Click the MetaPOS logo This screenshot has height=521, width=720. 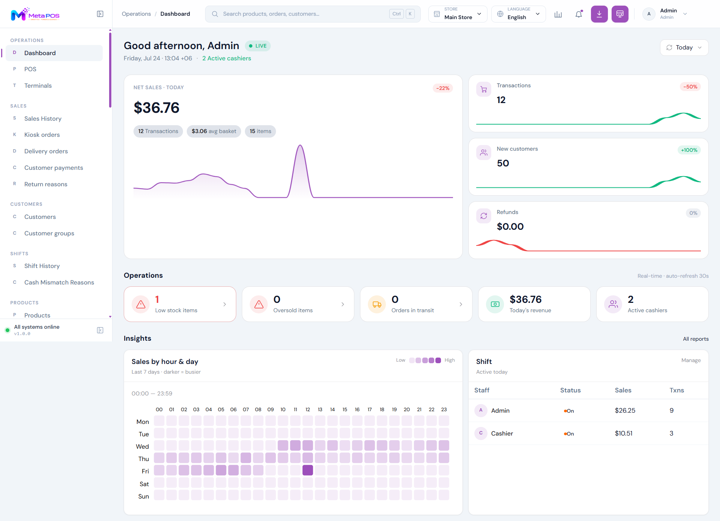tap(35, 14)
